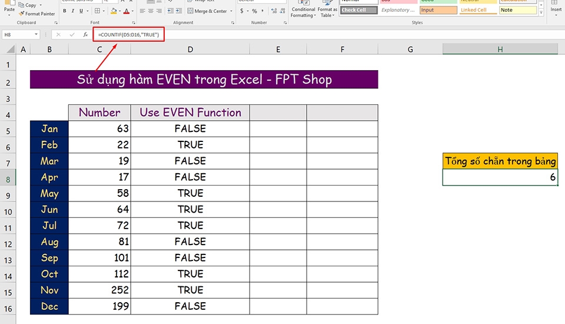Align text to the left
Viewport: 565px width, 324px height.
click(142, 11)
